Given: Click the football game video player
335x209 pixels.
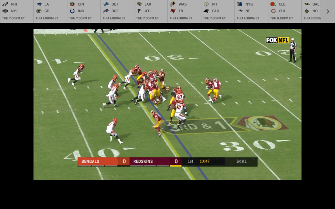Looking at the screenshot, I should click(x=167, y=104).
